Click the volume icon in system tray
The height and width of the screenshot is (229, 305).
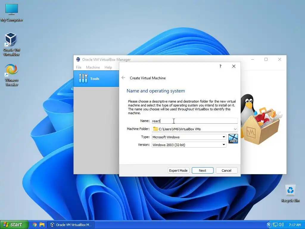281,225
